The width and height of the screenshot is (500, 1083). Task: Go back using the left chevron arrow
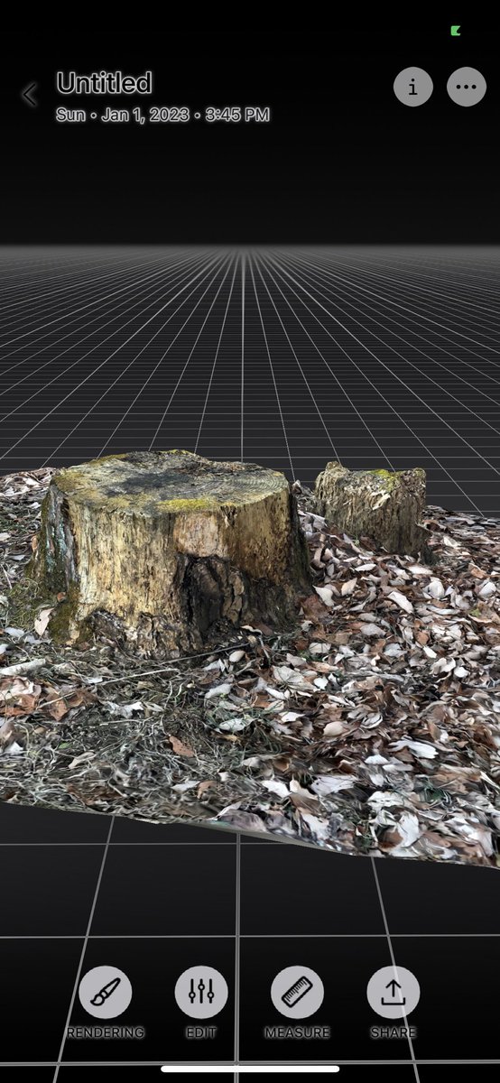30,94
